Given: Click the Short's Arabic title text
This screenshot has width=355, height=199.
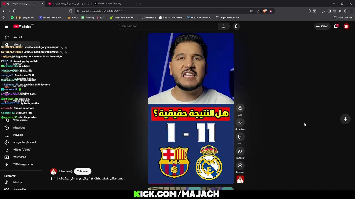Looking at the screenshot, I should pos(87,179).
